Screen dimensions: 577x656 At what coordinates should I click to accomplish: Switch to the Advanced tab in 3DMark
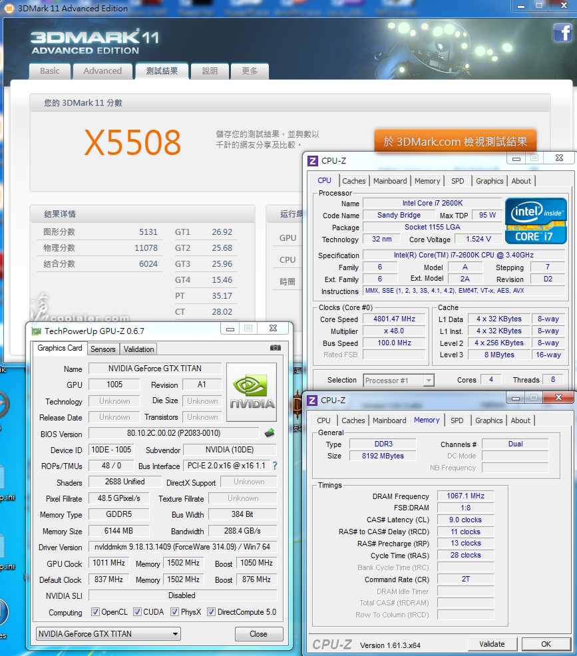click(102, 71)
